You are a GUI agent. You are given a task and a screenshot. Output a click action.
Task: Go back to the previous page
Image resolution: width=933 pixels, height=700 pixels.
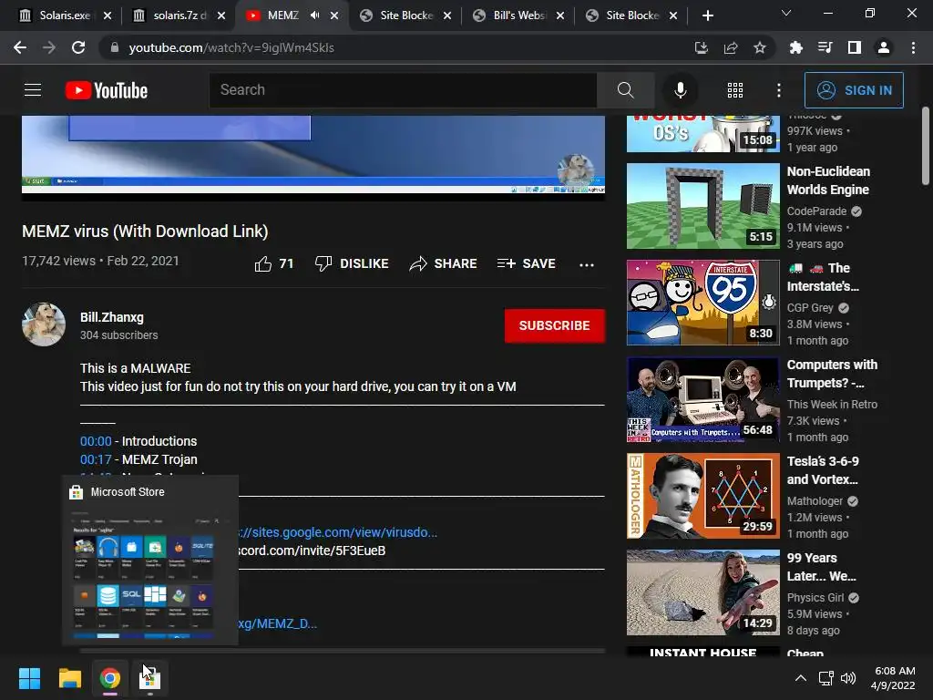click(20, 47)
